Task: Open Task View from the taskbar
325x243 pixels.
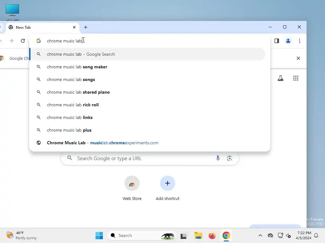Action: pyautogui.click(x=184, y=235)
